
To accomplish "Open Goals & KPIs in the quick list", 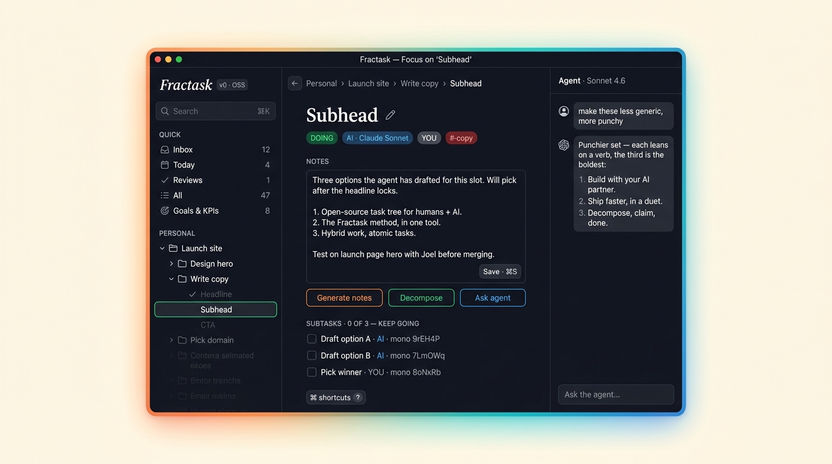I will coord(215,211).
